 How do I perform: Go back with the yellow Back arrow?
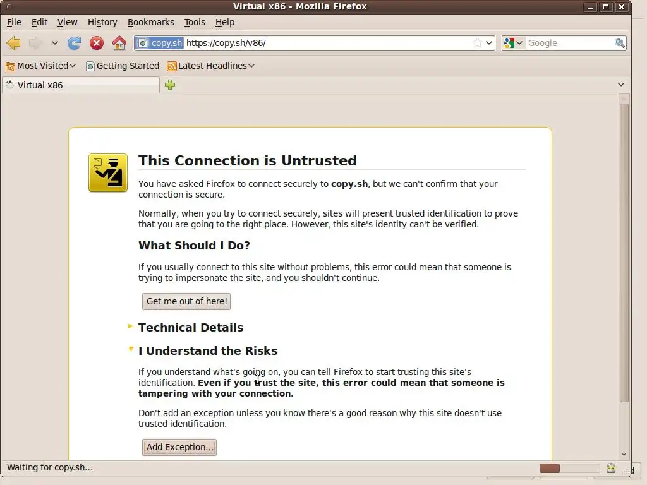(14, 43)
